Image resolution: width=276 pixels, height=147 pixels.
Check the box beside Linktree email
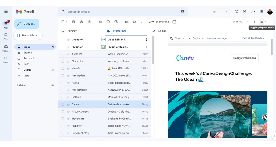[63, 97]
